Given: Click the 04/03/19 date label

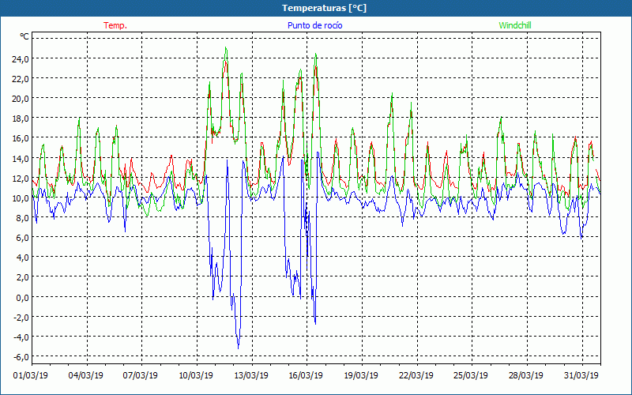Looking at the screenshot, I should click(x=87, y=375).
